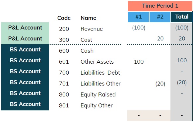Select the Time Period 1 header
The height and width of the screenshot is (122, 193).
tap(160, 6)
